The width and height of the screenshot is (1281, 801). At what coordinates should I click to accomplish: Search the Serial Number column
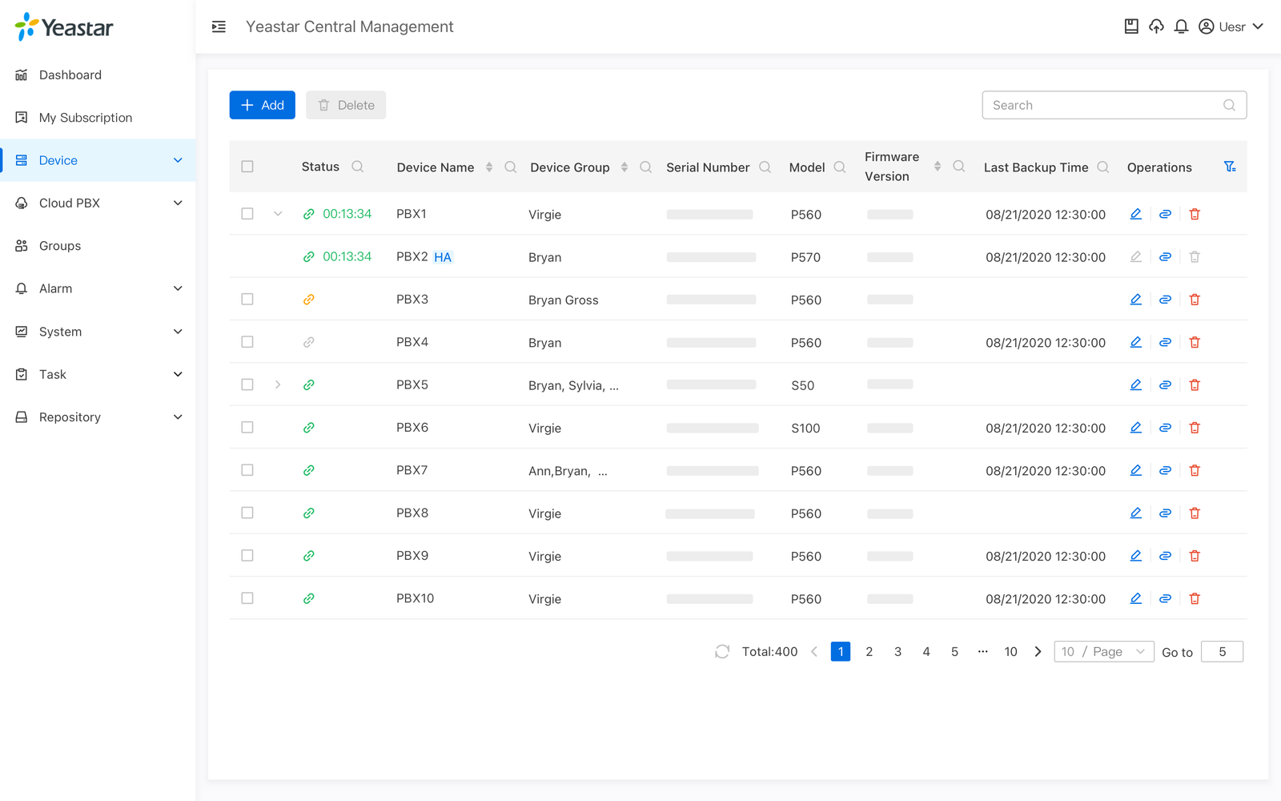point(765,167)
